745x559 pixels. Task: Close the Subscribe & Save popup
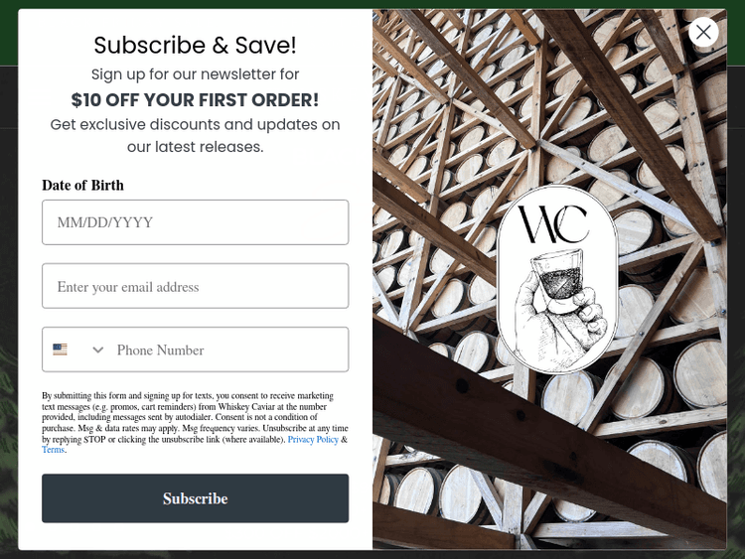pyautogui.click(x=702, y=32)
